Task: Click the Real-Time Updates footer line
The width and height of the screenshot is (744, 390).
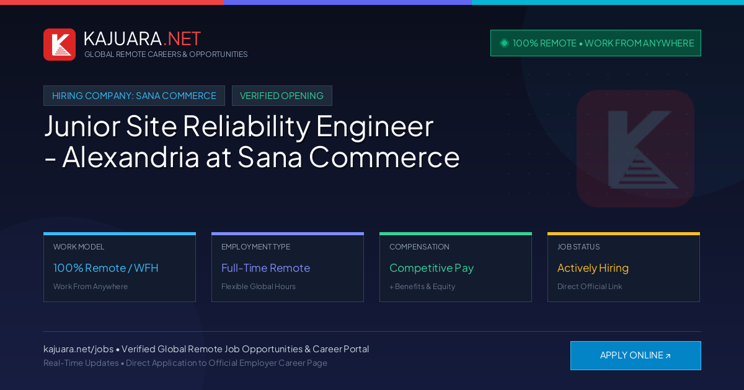Action: click(x=185, y=363)
